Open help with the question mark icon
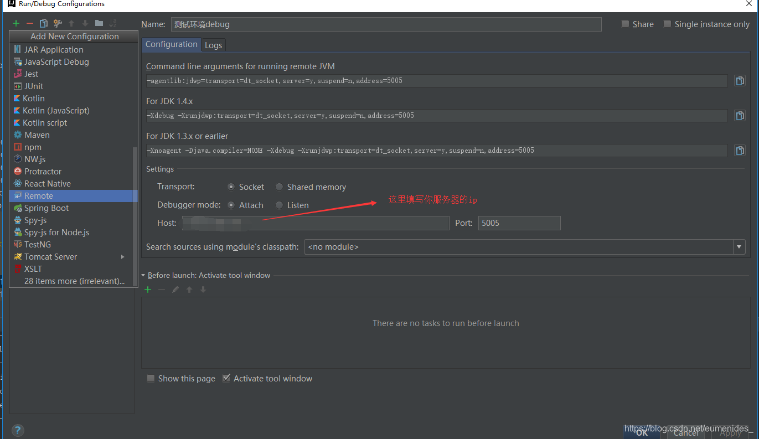This screenshot has height=439, width=759. coord(18,430)
